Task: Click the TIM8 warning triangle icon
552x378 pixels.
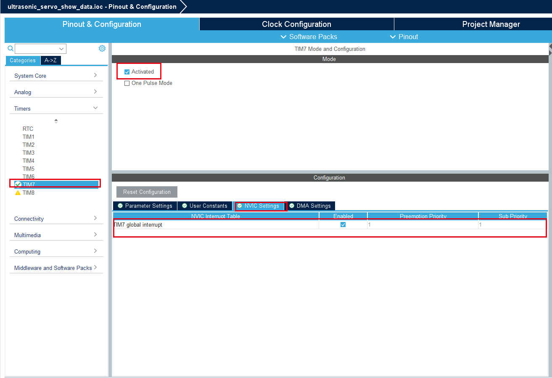Action: [18, 193]
